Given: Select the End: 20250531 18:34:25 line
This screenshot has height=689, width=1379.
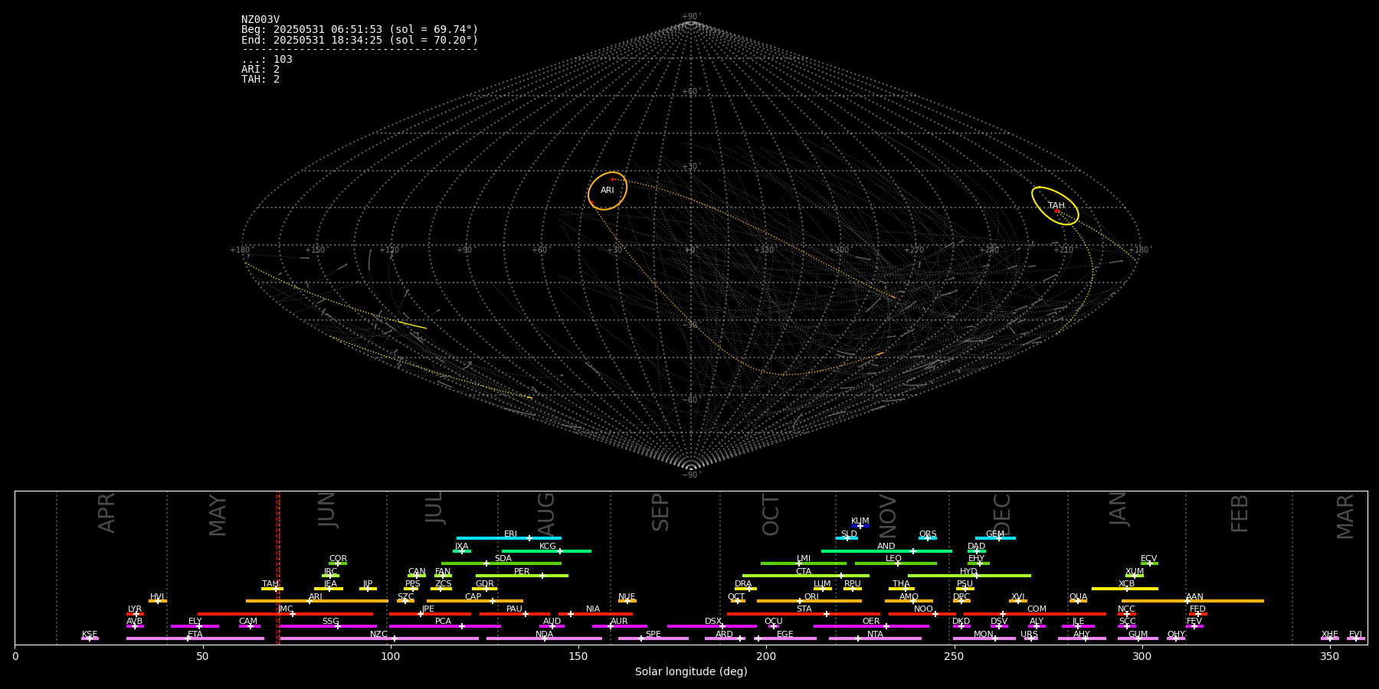Looking at the screenshot, I should pos(359,40).
